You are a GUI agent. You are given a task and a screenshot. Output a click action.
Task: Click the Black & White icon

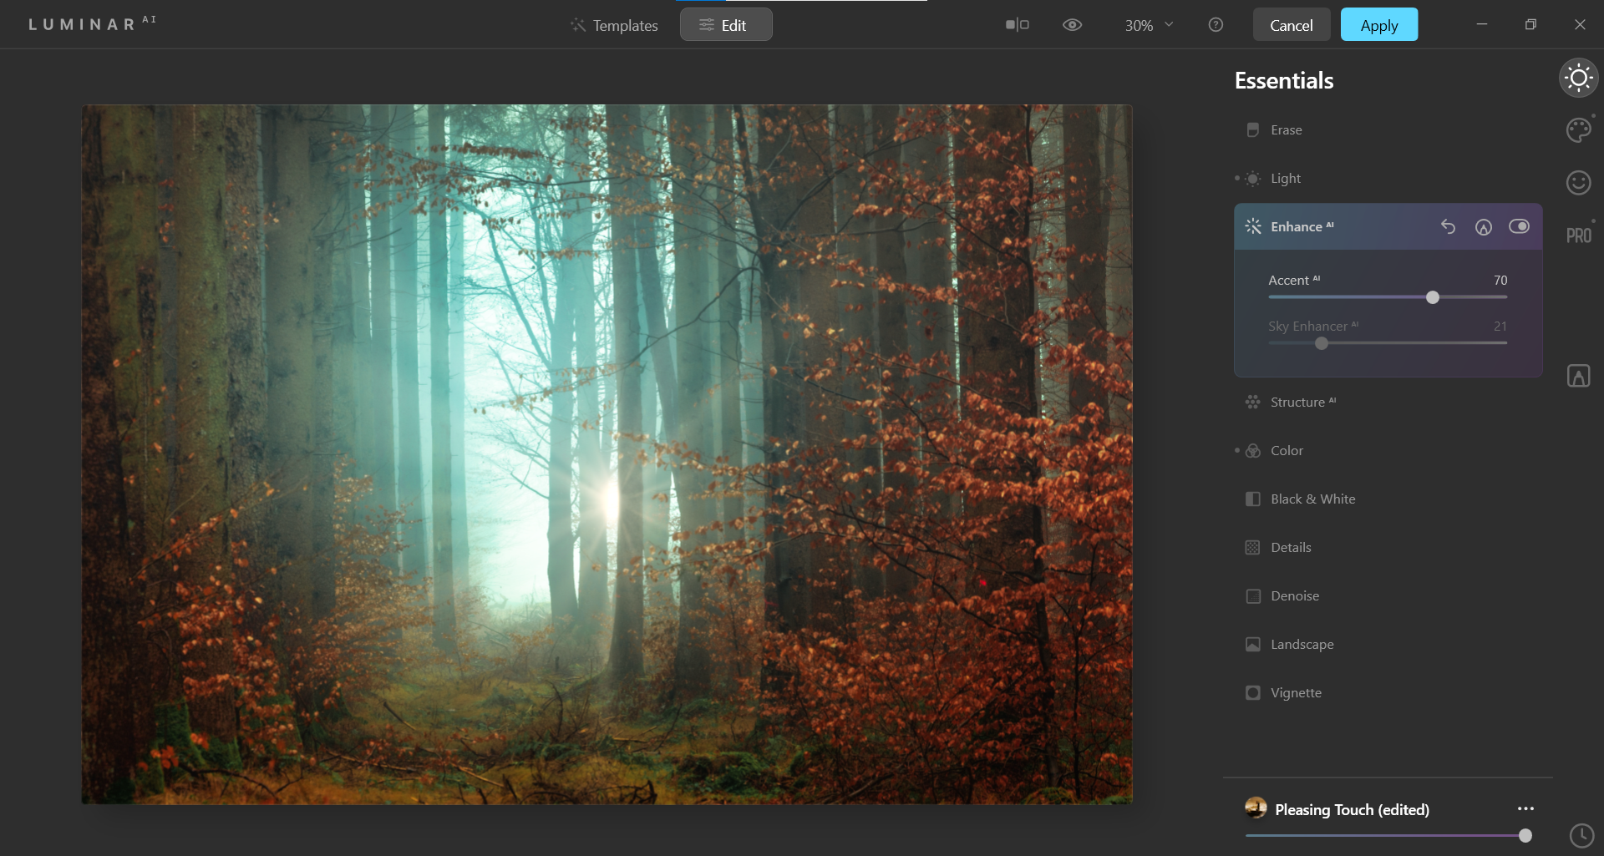[x=1252, y=499]
